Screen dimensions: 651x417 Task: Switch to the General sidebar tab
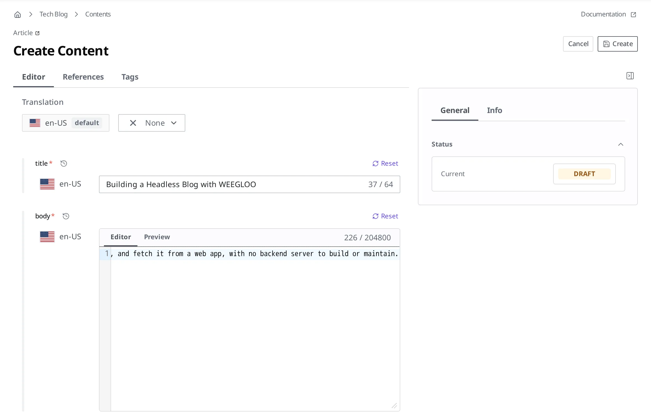(x=455, y=110)
